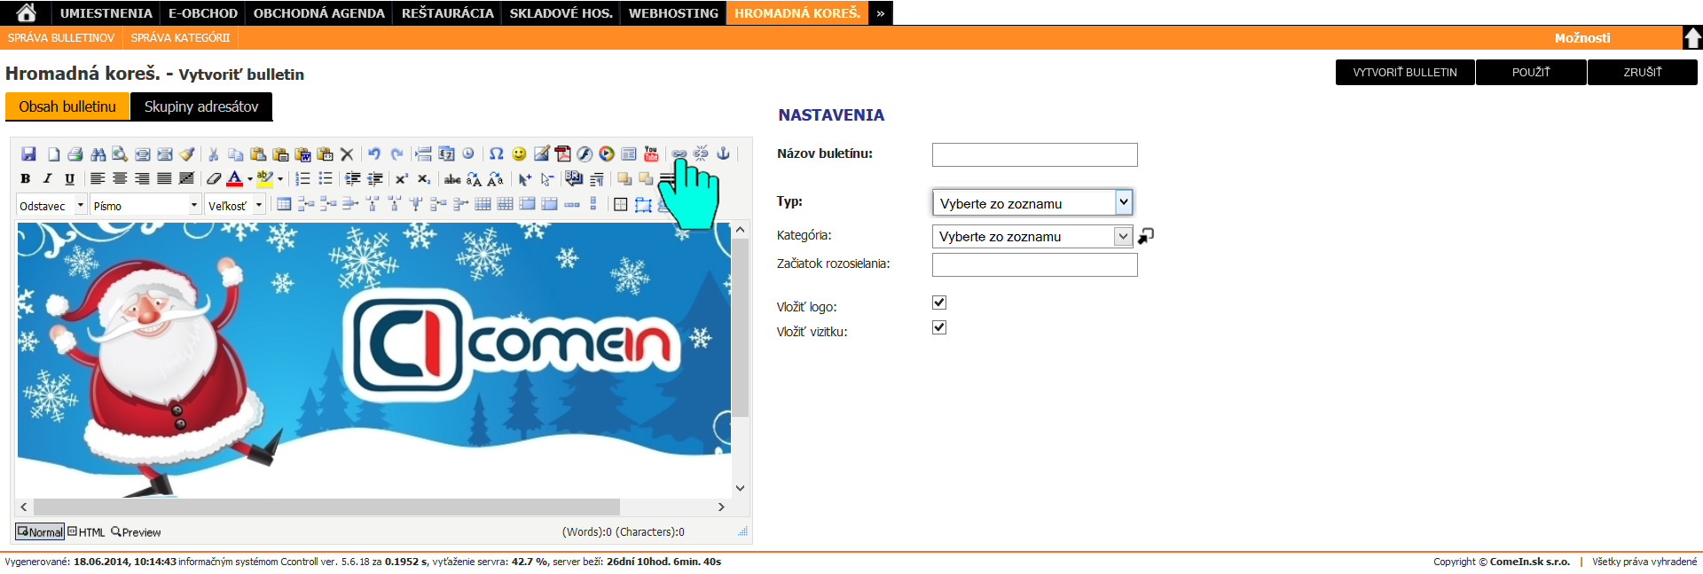Insert a PDF document using toolbar icon
The width and height of the screenshot is (1703, 574).
(x=562, y=154)
